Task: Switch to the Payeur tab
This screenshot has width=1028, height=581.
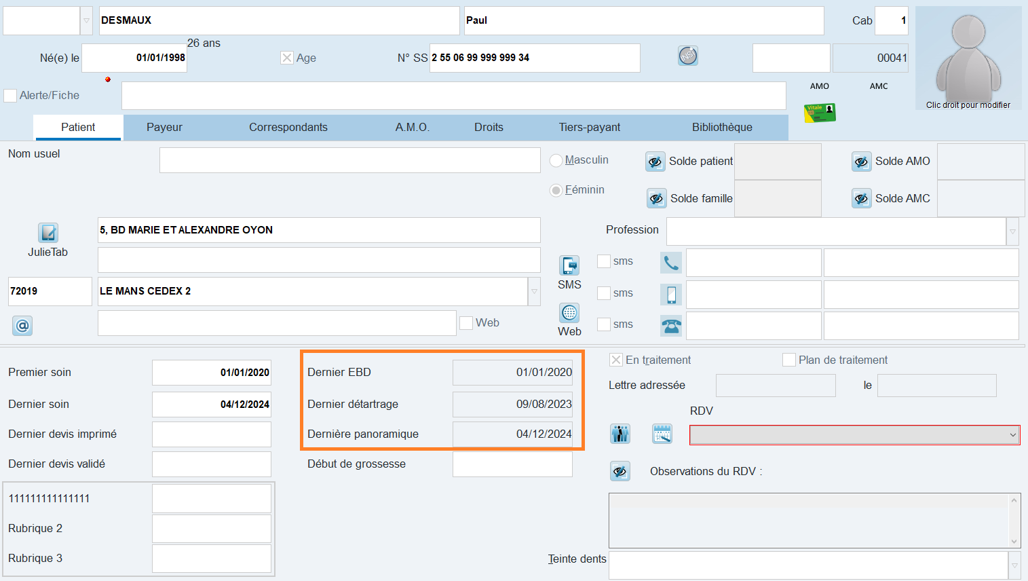Action: click(164, 128)
